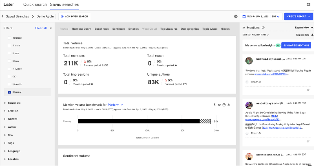Check the Blogs filter checkbox

pyautogui.click(x=9, y=61)
